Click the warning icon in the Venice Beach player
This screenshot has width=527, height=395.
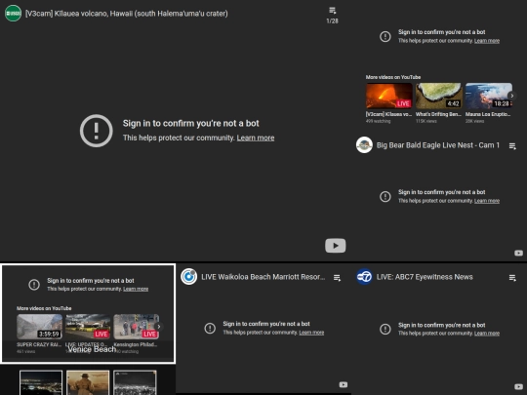click(x=34, y=285)
